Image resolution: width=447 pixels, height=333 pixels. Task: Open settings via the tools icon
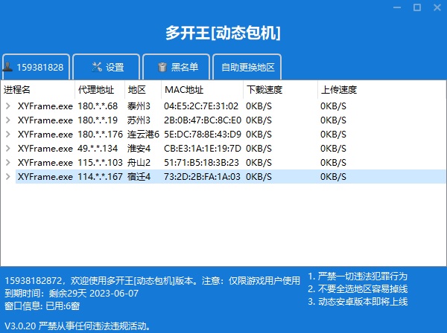coord(97,67)
